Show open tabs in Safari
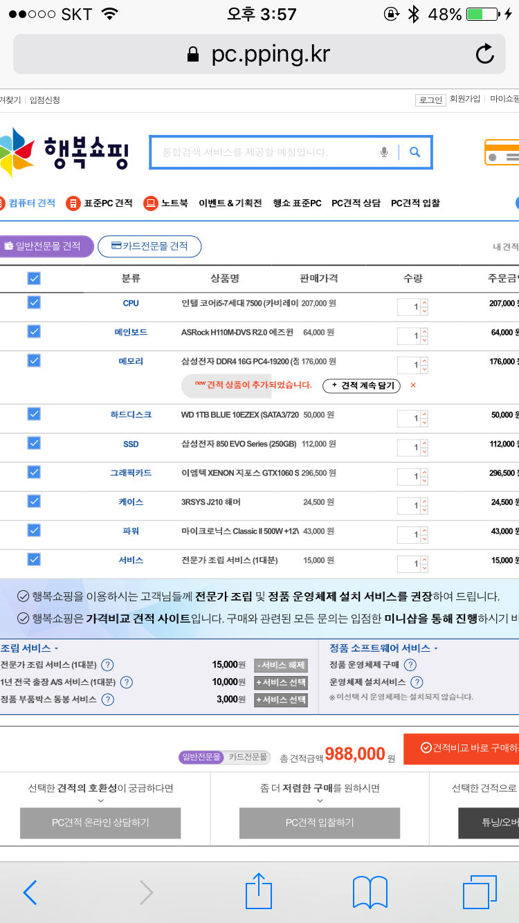The width and height of the screenshot is (519, 923). [480, 892]
